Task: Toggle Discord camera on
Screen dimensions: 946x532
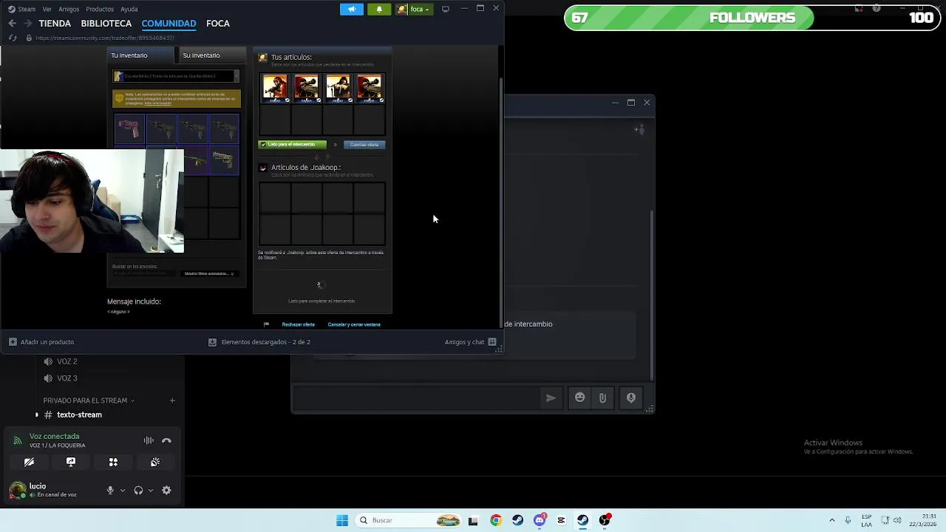Action: coord(29,462)
